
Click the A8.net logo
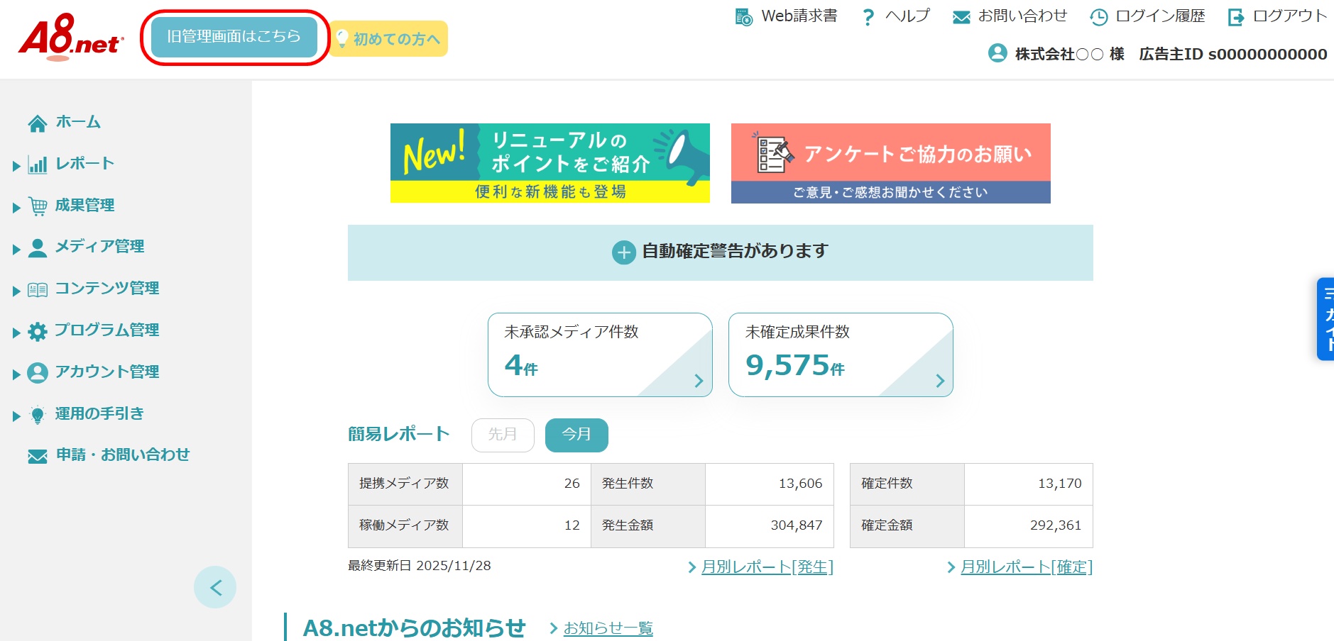tap(71, 37)
